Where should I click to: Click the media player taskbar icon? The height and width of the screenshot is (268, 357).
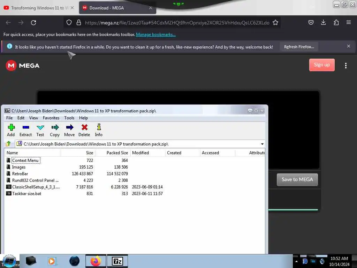[52, 261]
